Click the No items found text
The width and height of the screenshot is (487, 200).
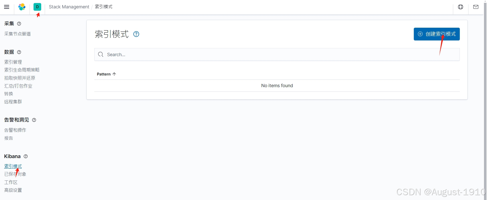[x=277, y=86]
